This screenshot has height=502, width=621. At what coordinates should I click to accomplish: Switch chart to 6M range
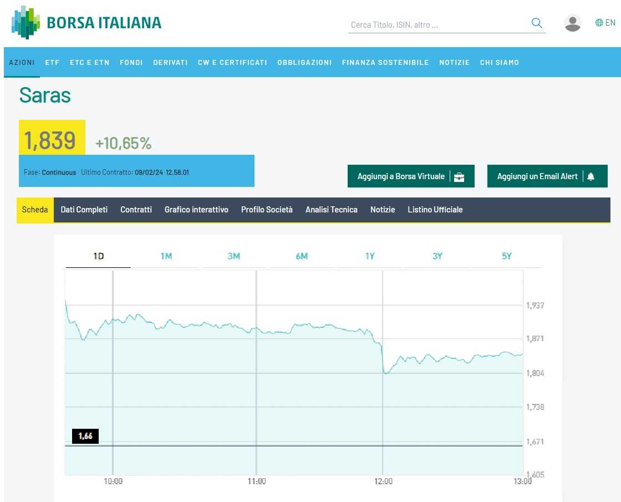[302, 256]
